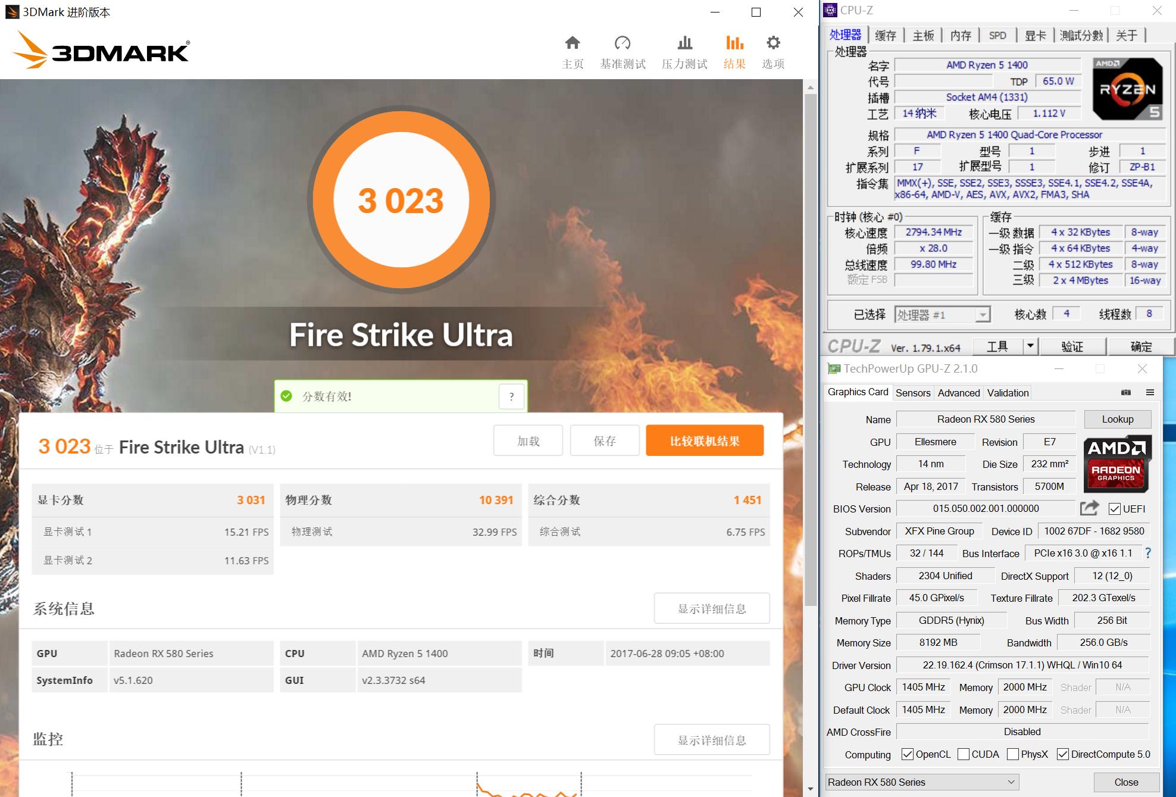This screenshot has height=797, width=1176.
Task: Click the AMD Radeon Graphics logo in GPU-Z
Action: (1116, 464)
